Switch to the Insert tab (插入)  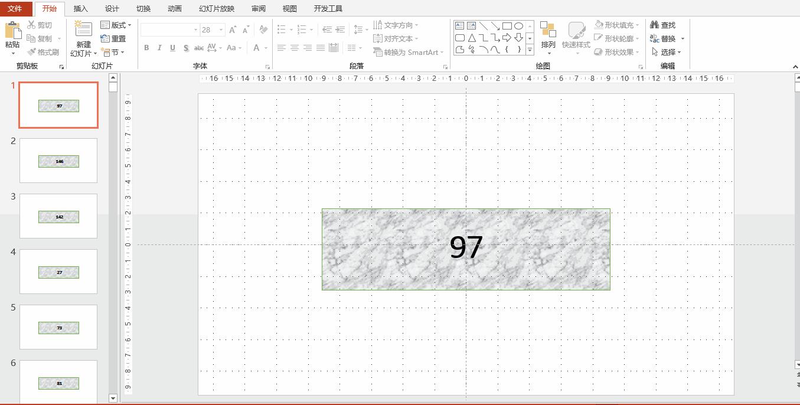[x=80, y=8]
